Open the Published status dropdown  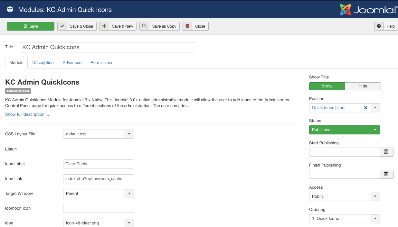345,130
